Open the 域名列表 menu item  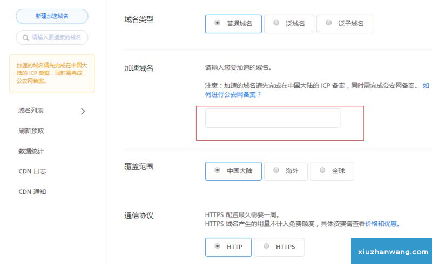pos(31,110)
